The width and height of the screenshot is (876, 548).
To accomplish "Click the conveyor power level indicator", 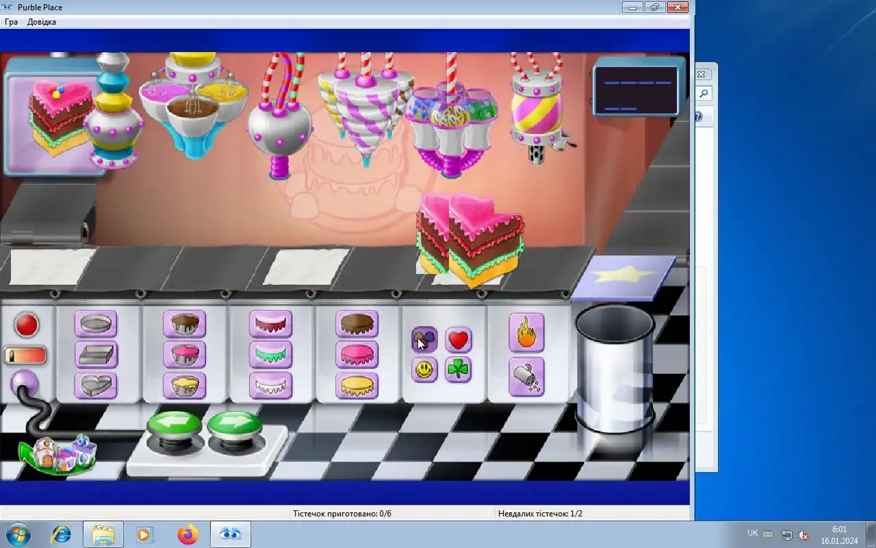I will tap(25, 356).
